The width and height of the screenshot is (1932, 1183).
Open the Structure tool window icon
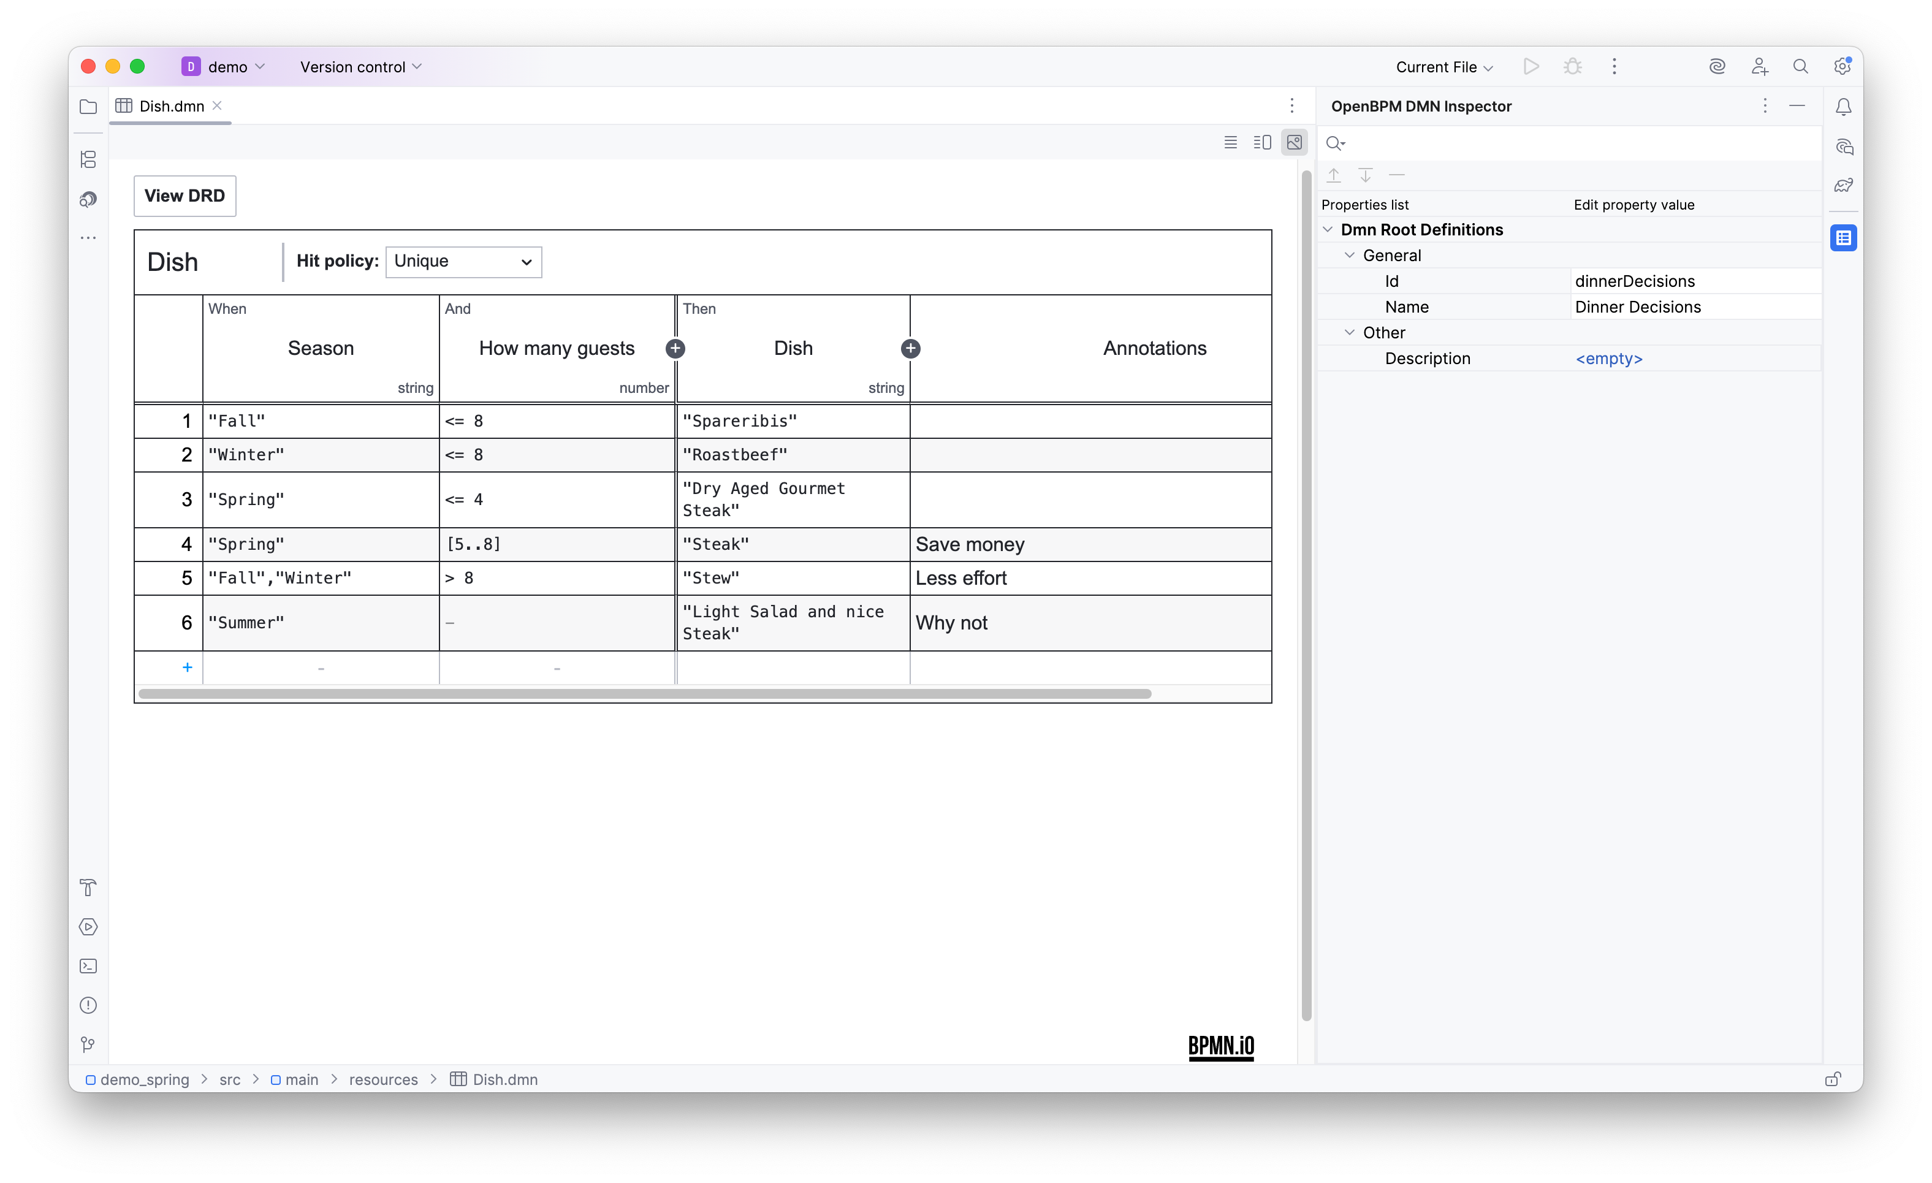(89, 160)
